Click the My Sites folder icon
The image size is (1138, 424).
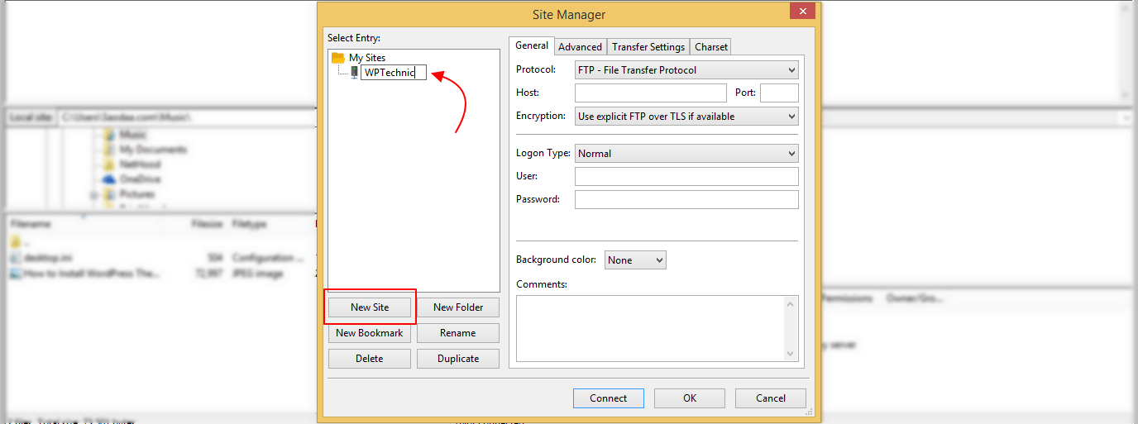point(337,58)
